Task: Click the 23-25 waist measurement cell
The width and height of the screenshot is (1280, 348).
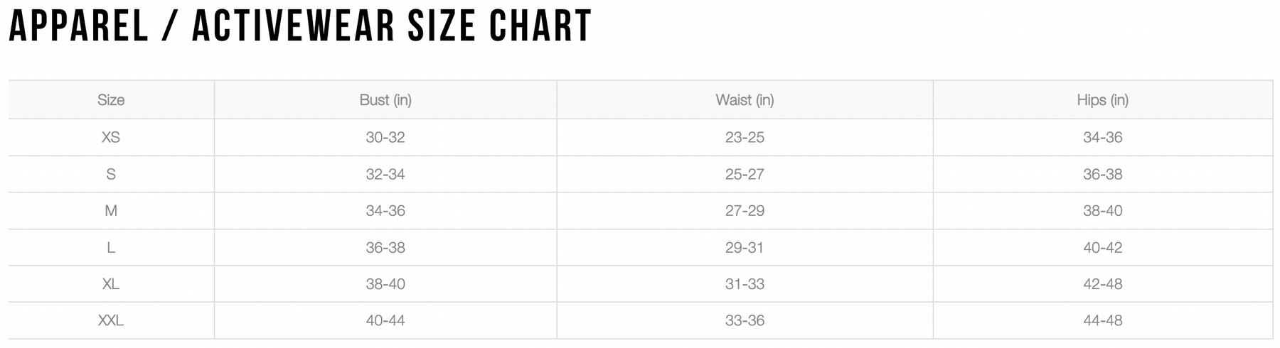Action: 745,137
